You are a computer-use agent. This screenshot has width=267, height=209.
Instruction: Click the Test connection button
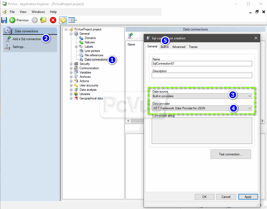pyautogui.click(x=231, y=154)
